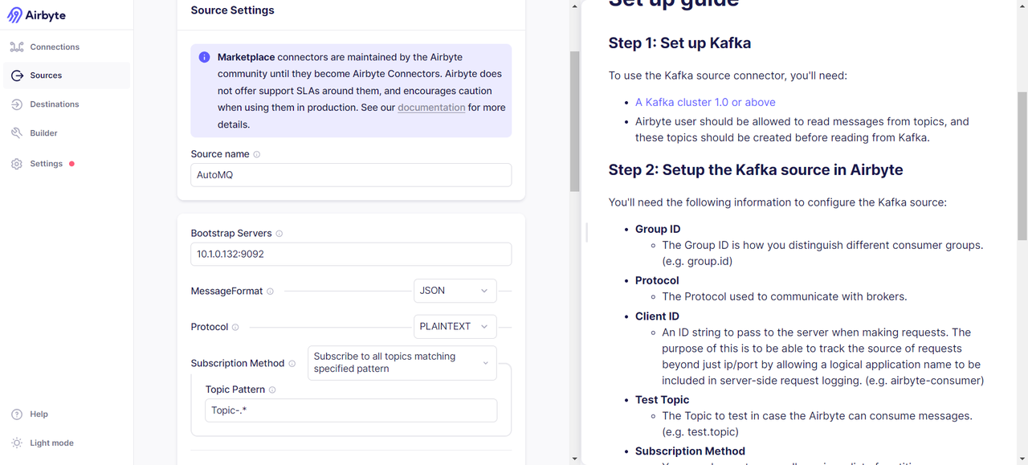The height and width of the screenshot is (465, 1028).
Task: Open the Subscription Method dropdown
Action: (402, 363)
